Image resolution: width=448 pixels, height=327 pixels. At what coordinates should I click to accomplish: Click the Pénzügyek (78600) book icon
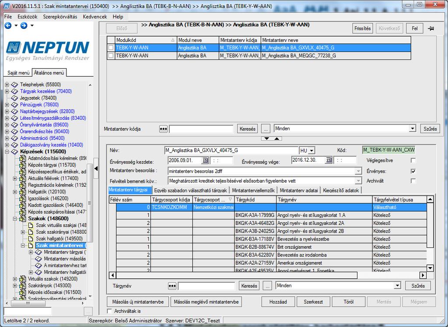coord(14,105)
